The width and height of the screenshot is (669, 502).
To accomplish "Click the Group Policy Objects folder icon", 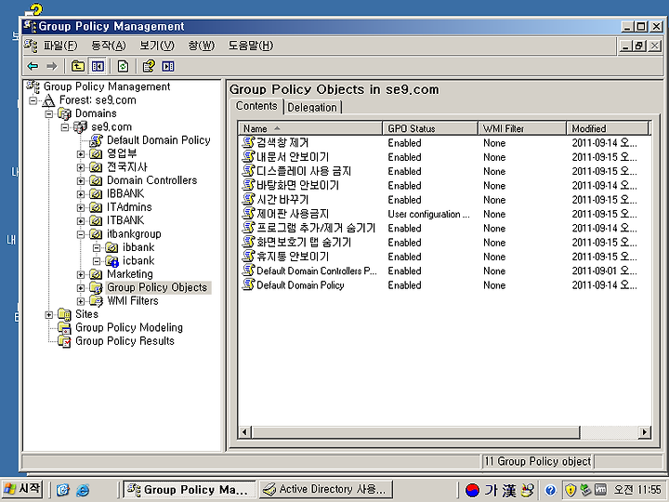I will click(x=96, y=287).
